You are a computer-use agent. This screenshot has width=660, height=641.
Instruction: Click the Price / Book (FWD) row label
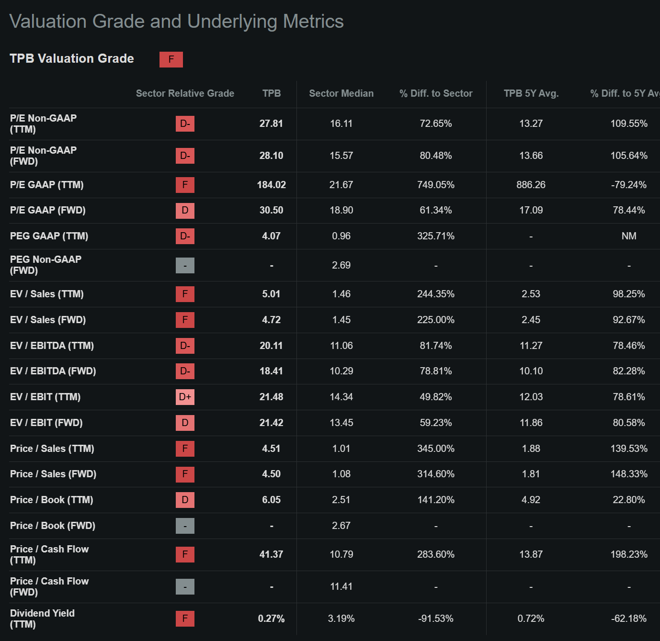coord(53,526)
